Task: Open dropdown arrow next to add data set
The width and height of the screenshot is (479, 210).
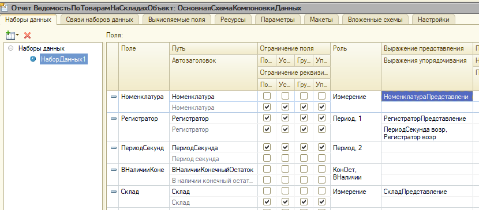Action: (17, 36)
